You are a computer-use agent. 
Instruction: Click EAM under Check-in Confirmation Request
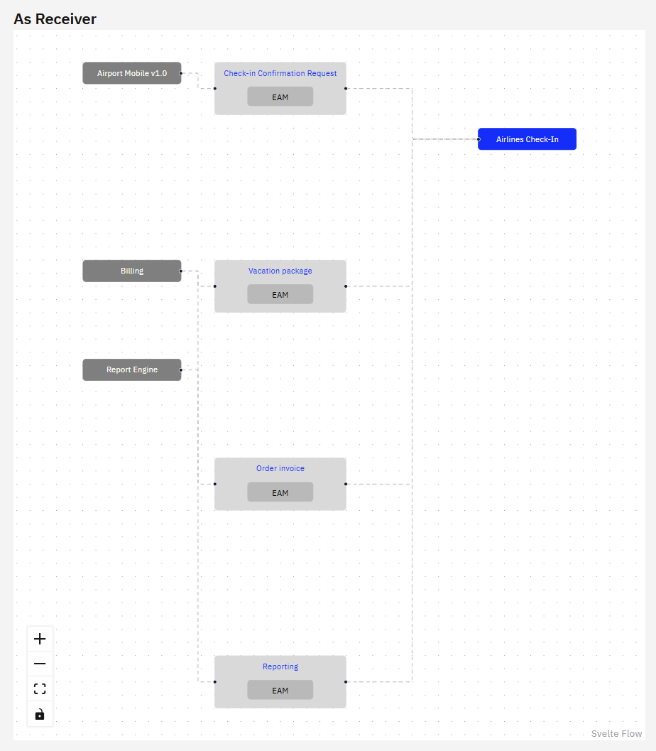click(x=280, y=97)
